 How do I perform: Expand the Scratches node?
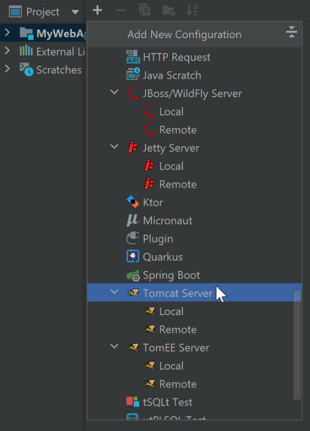click(7, 69)
